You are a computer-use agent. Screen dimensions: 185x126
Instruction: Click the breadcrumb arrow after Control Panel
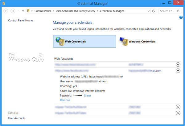point(53,11)
